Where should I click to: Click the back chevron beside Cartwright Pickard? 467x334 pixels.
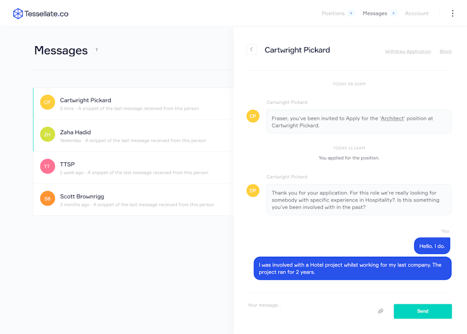[x=251, y=49]
